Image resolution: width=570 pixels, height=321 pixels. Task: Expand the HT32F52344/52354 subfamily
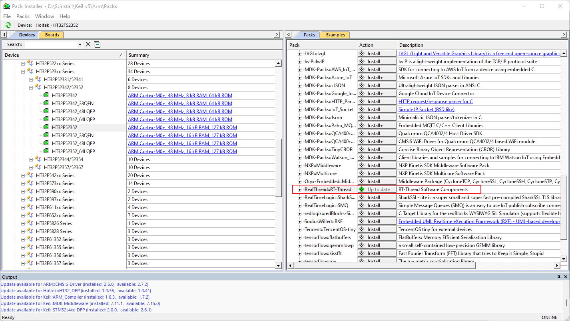(x=31, y=160)
